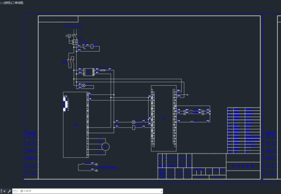The width and height of the screenshot is (281, 194).
Task: Select the QF1 circuit breaker label
Action: point(81,38)
